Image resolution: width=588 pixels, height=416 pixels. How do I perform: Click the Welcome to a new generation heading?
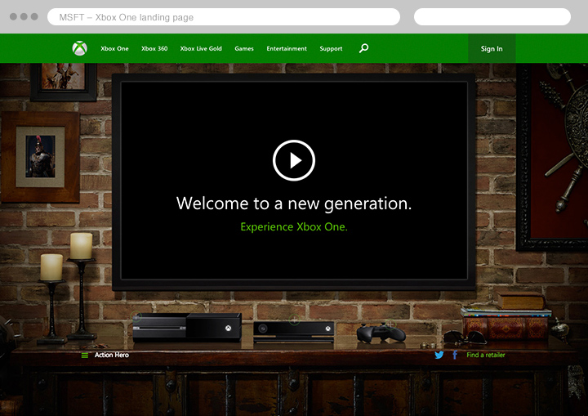(x=294, y=204)
